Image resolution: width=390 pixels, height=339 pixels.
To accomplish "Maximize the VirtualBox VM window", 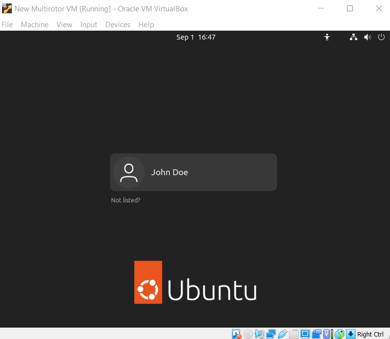I will click(350, 8).
